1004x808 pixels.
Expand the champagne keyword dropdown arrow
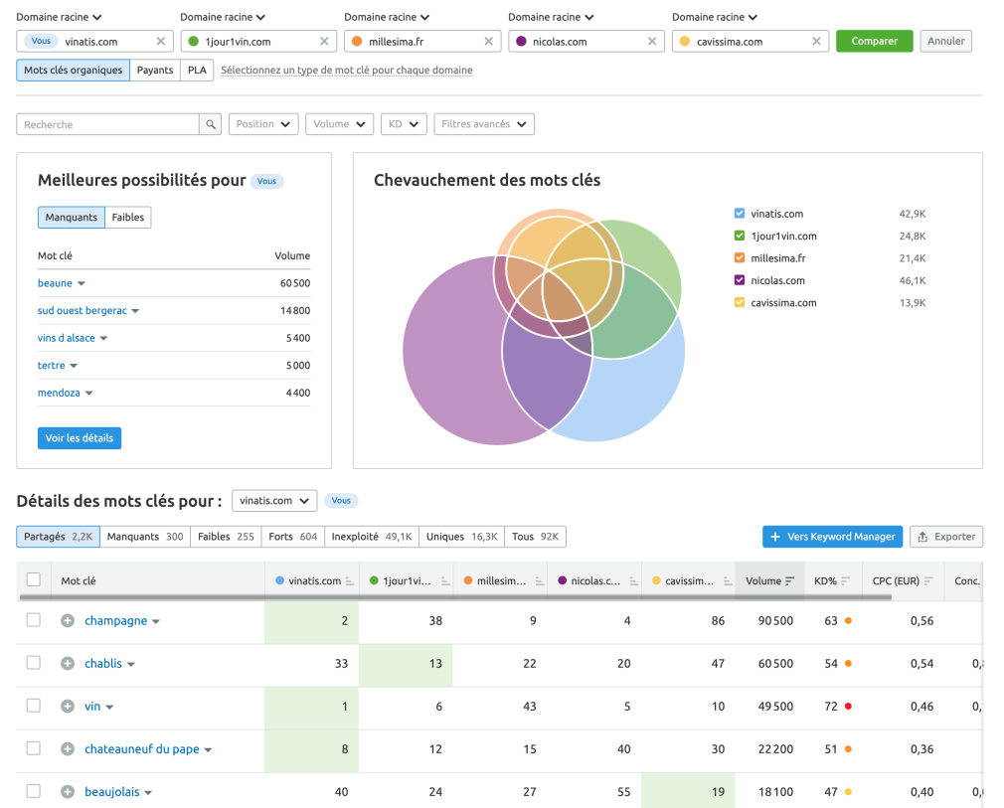click(x=156, y=621)
